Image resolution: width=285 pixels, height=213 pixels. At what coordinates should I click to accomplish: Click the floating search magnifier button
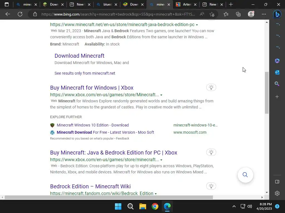click(x=245, y=175)
